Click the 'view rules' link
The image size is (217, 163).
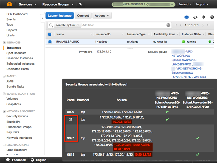pyautogui.click(x=200, y=77)
